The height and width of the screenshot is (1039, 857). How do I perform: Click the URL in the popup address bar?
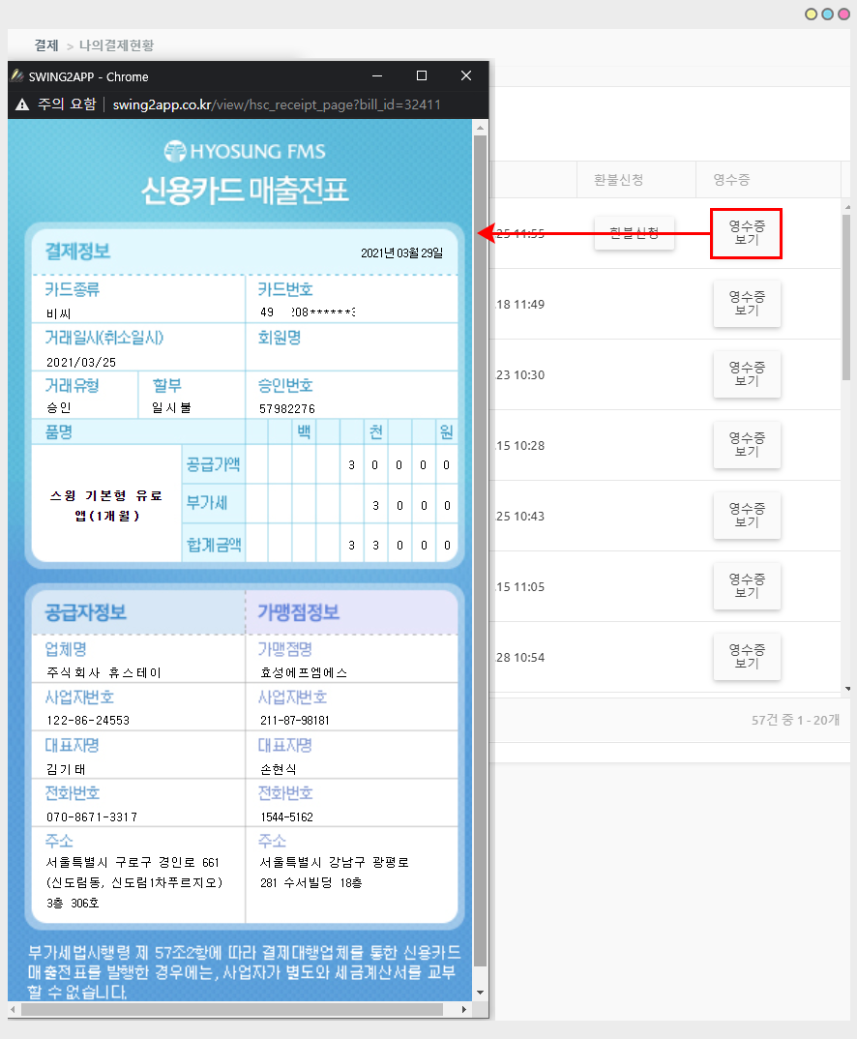tap(277, 104)
